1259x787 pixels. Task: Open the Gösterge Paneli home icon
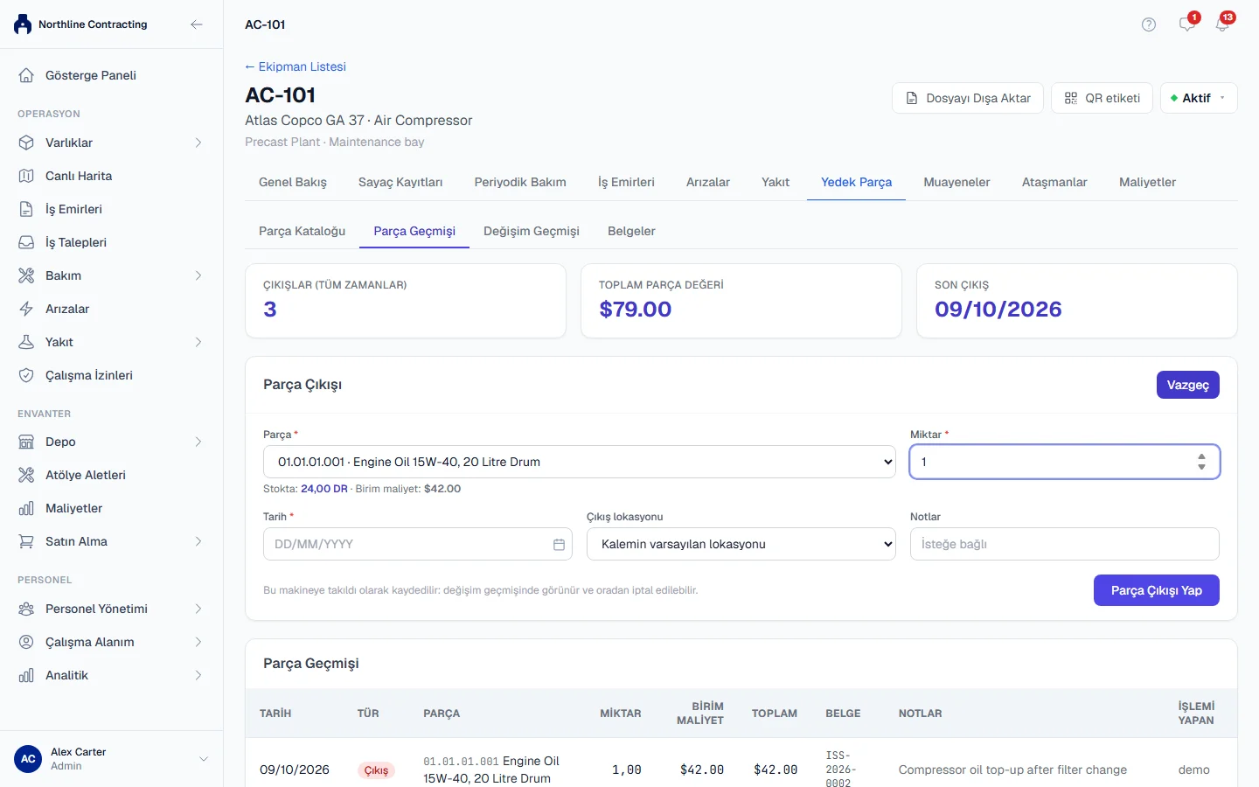click(26, 75)
